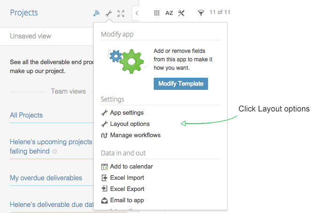Choose Layout options in Settings
The width and height of the screenshot is (321, 213).
(x=130, y=124)
